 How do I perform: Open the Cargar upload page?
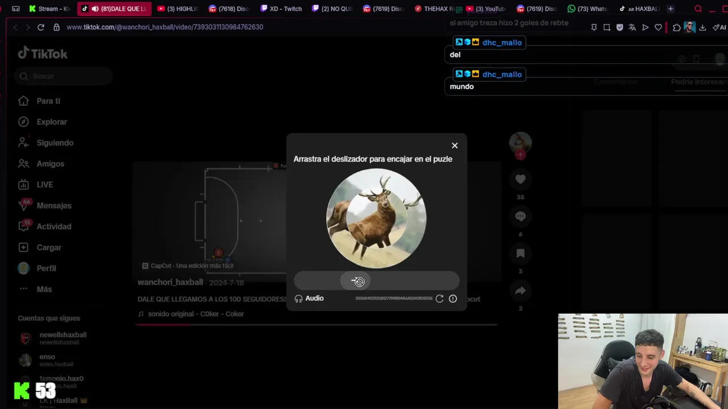click(x=48, y=248)
